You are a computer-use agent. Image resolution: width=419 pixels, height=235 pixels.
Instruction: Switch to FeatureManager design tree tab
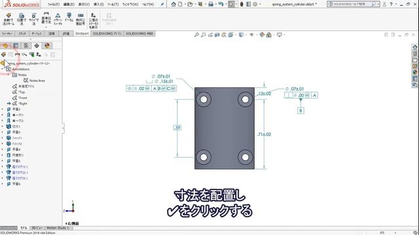pos(5,46)
